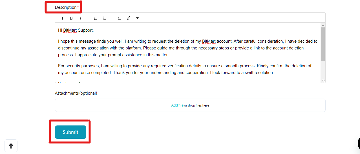
Task: Submit the support request
Action: pyautogui.click(x=70, y=132)
